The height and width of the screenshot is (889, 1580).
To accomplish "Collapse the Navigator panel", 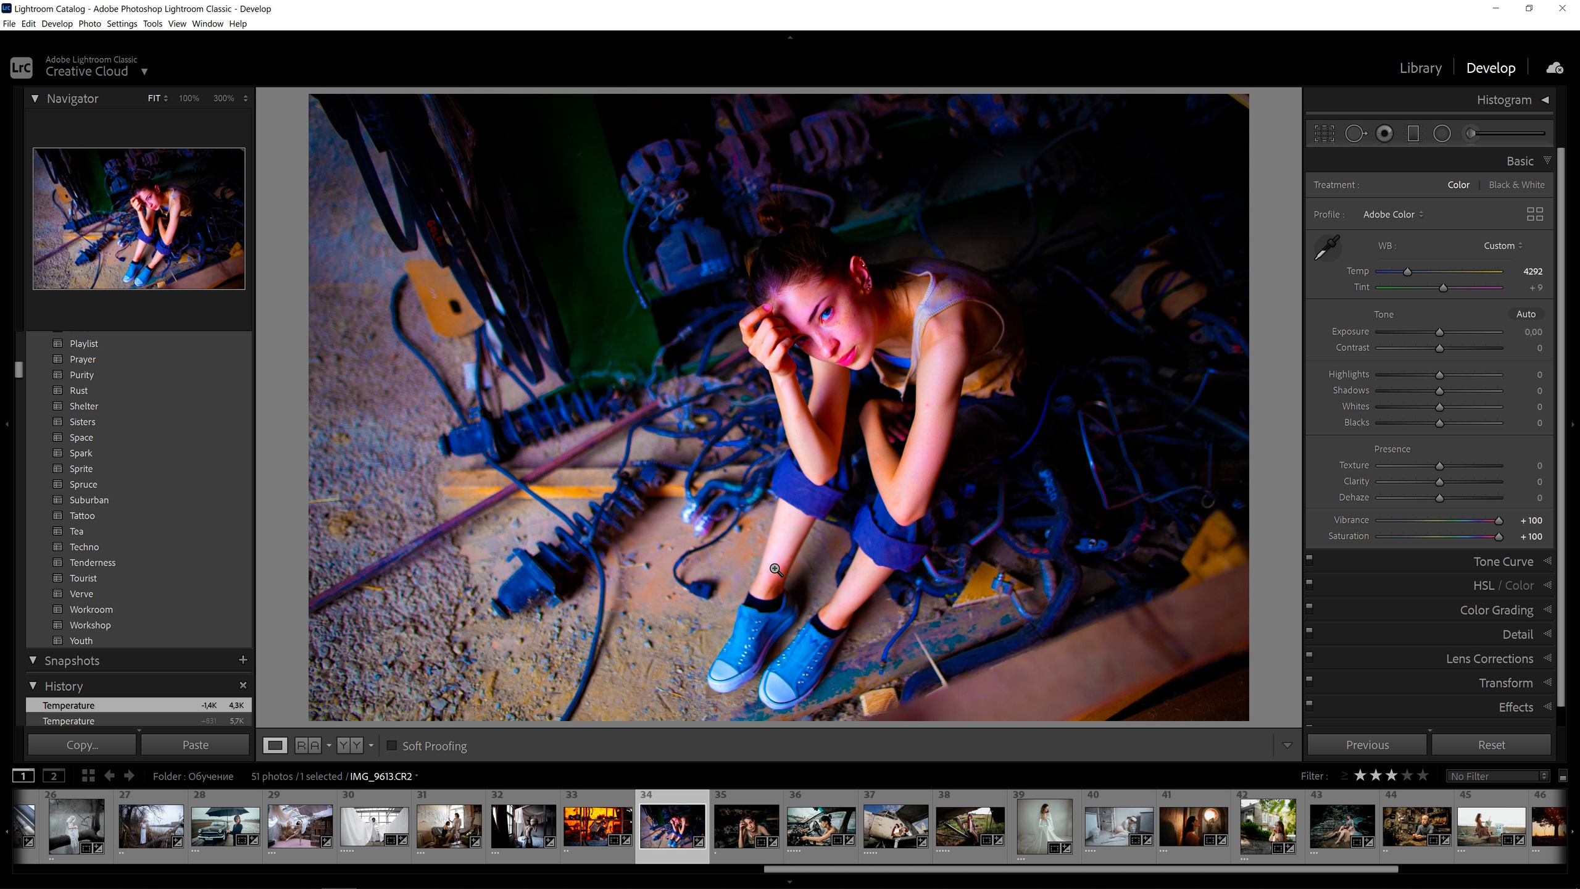I will pos(35,99).
